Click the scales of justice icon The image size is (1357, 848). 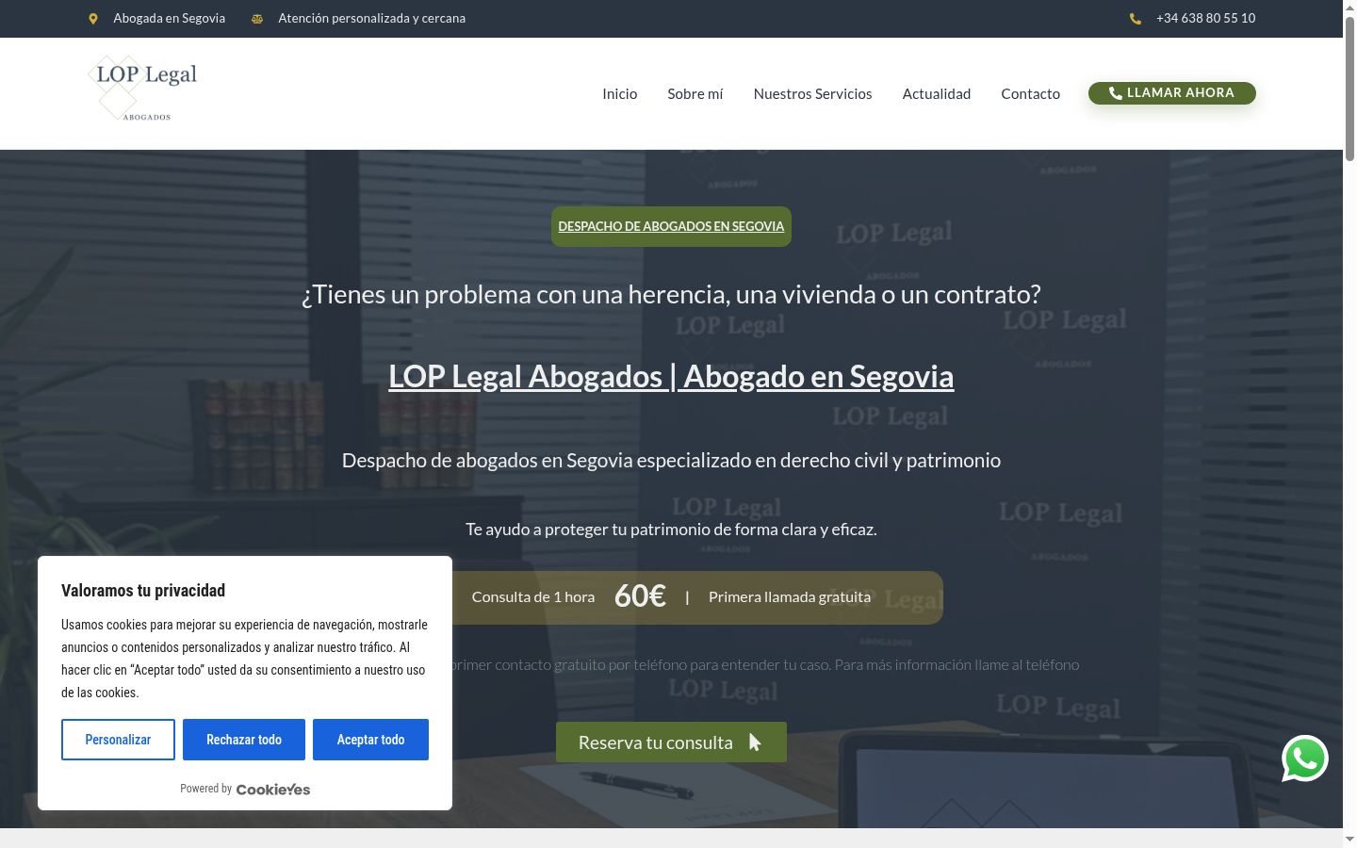pyautogui.click(x=257, y=19)
